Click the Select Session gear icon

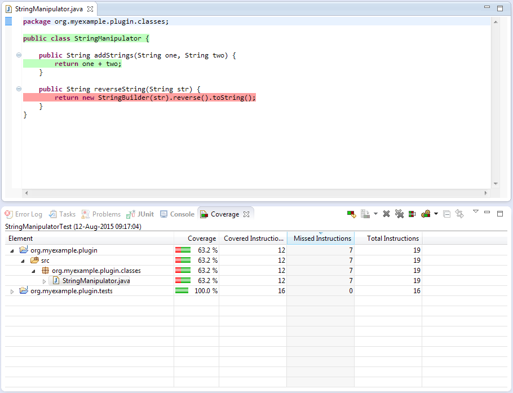(426, 214)
